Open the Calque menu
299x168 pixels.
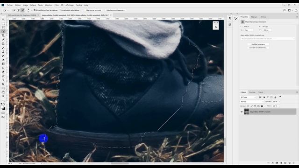(33, 5)
